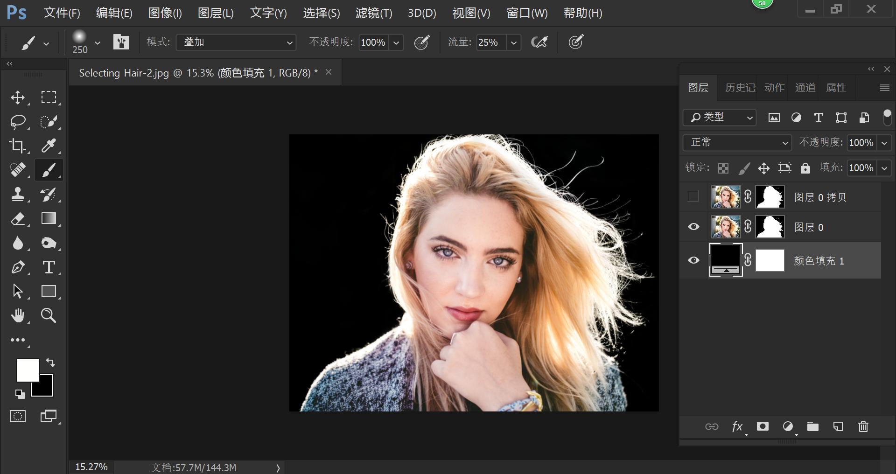Choose the Eraser tool
This screenshot has width=896, height=474.
point(18,219)
